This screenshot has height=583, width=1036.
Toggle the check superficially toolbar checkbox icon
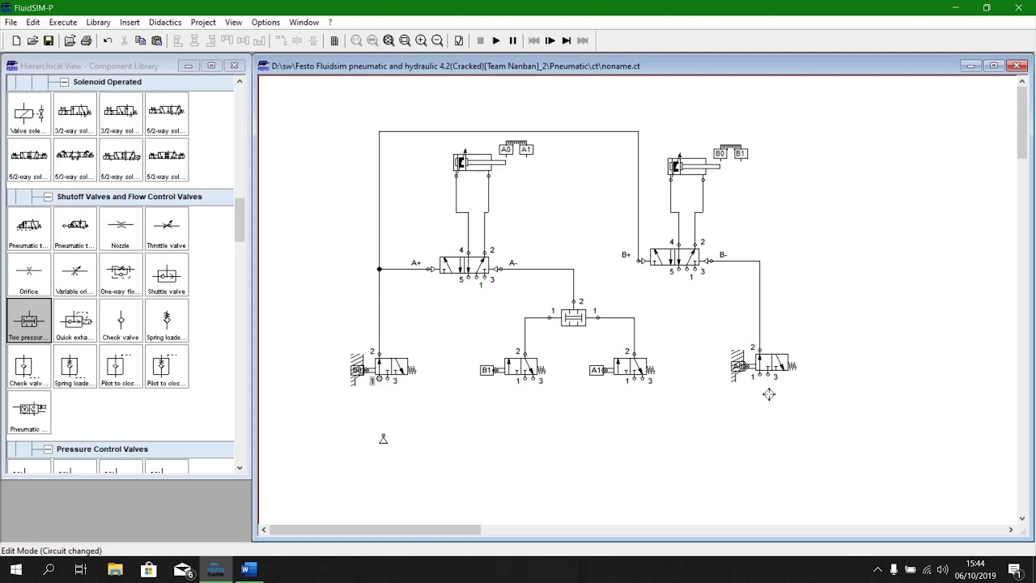(x=459, y=40)
